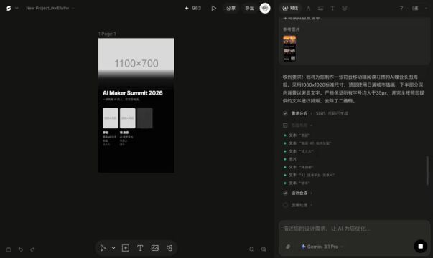Image resolution: width=433 pixels, height=258 pixels.
Task: Click the undo arrow icon
Action: [x=21, y=249]
